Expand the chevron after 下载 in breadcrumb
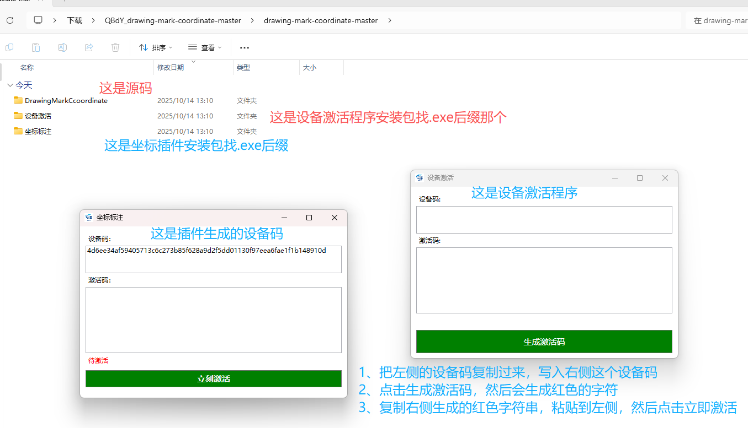The width and height of the screenshot is (748, 428). tap(94, 20)
